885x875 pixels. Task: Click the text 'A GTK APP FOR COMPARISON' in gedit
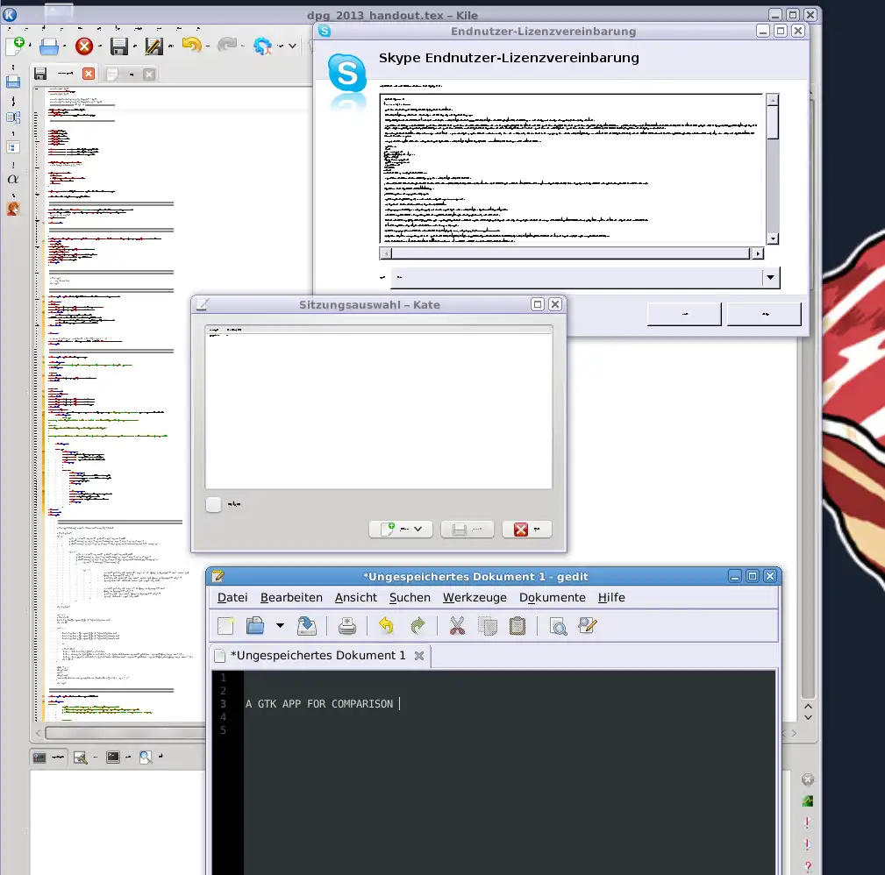(319, 704)
